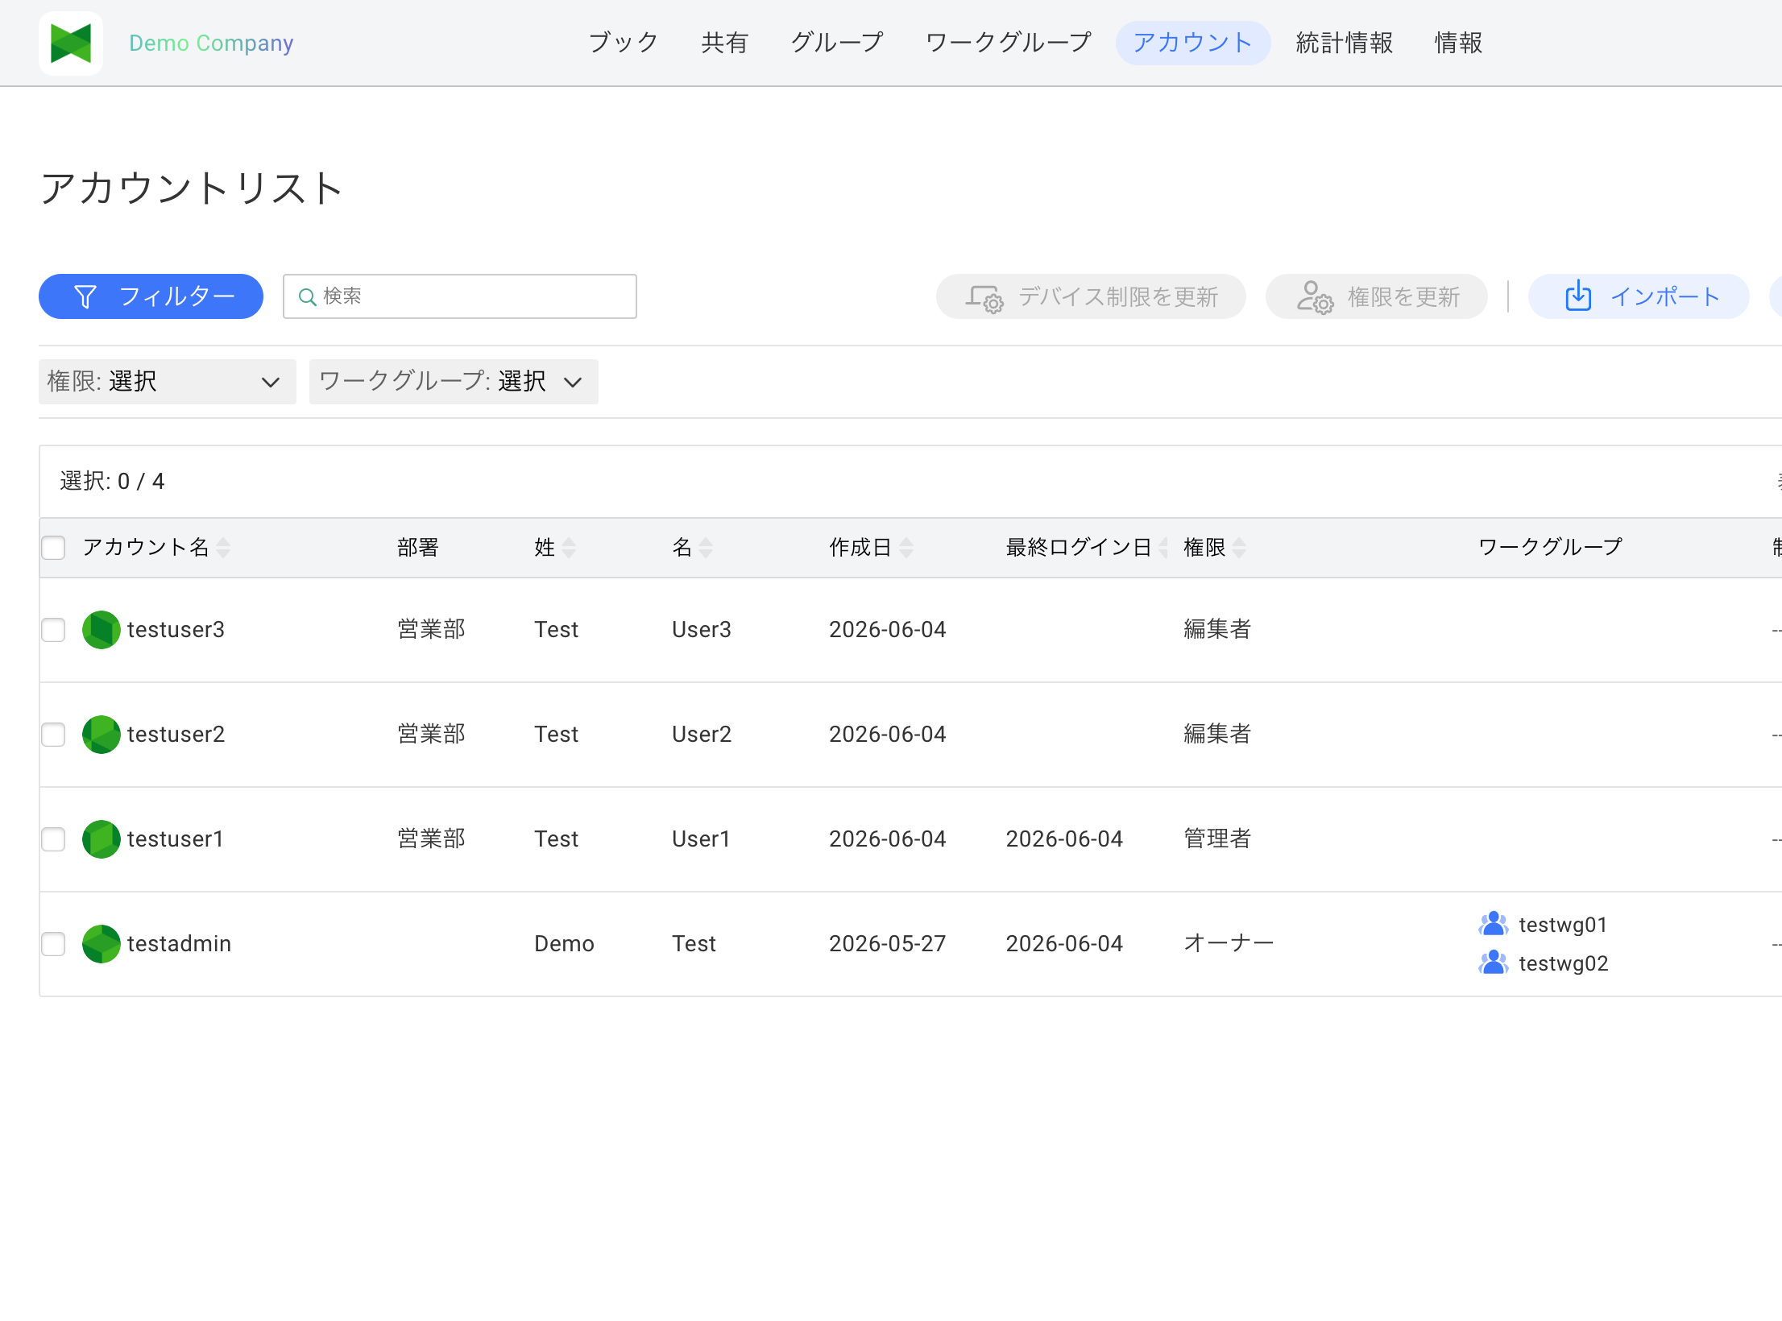Select the testuser3 row checkbox
This screenshot has width=1782, height=1321.
click(53, 630)
